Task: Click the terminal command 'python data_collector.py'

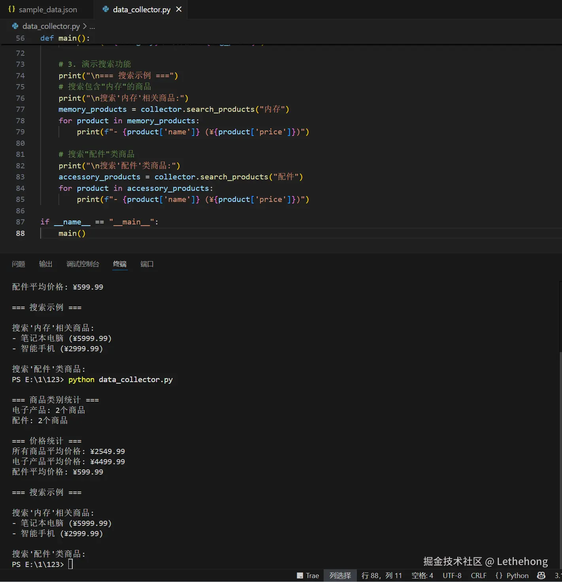Action: coord(121,380)
